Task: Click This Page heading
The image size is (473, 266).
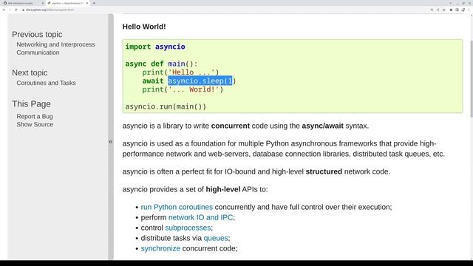Action: click(31, 103)
